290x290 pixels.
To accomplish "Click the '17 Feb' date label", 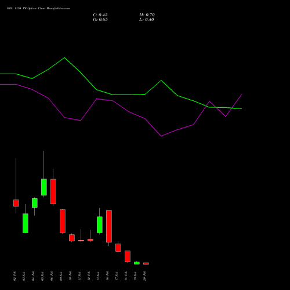I will point(117,276).
